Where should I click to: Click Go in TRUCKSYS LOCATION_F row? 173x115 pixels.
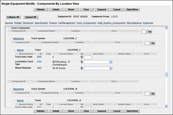pyautogui.click(x=153, y=43)
